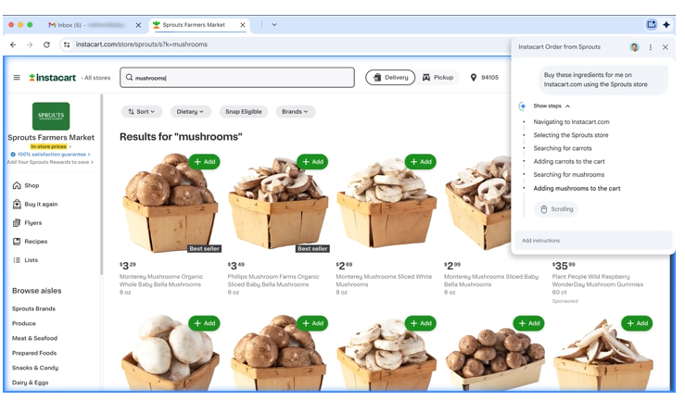The width and height of the screenshot is (685, 401).
Task: Open the Prepared Foods aisle
Action: (34, 354)
